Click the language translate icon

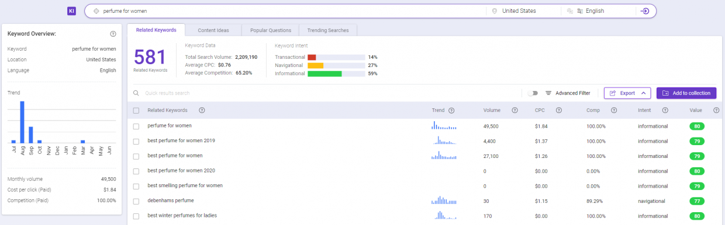(581, 11)
